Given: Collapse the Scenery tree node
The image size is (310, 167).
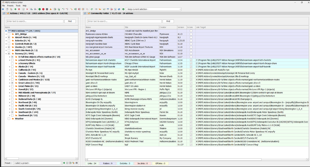Looking at the screenshot, I should click(x=6, y=53).
